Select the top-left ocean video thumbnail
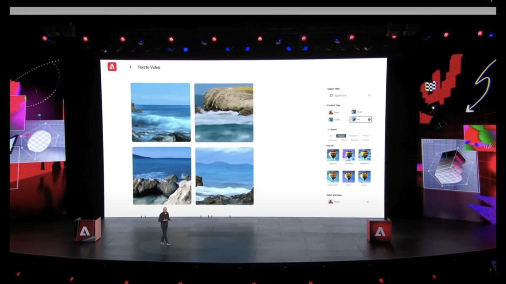The width and height of the screenshot is (506, 284). tap(161, 112)
